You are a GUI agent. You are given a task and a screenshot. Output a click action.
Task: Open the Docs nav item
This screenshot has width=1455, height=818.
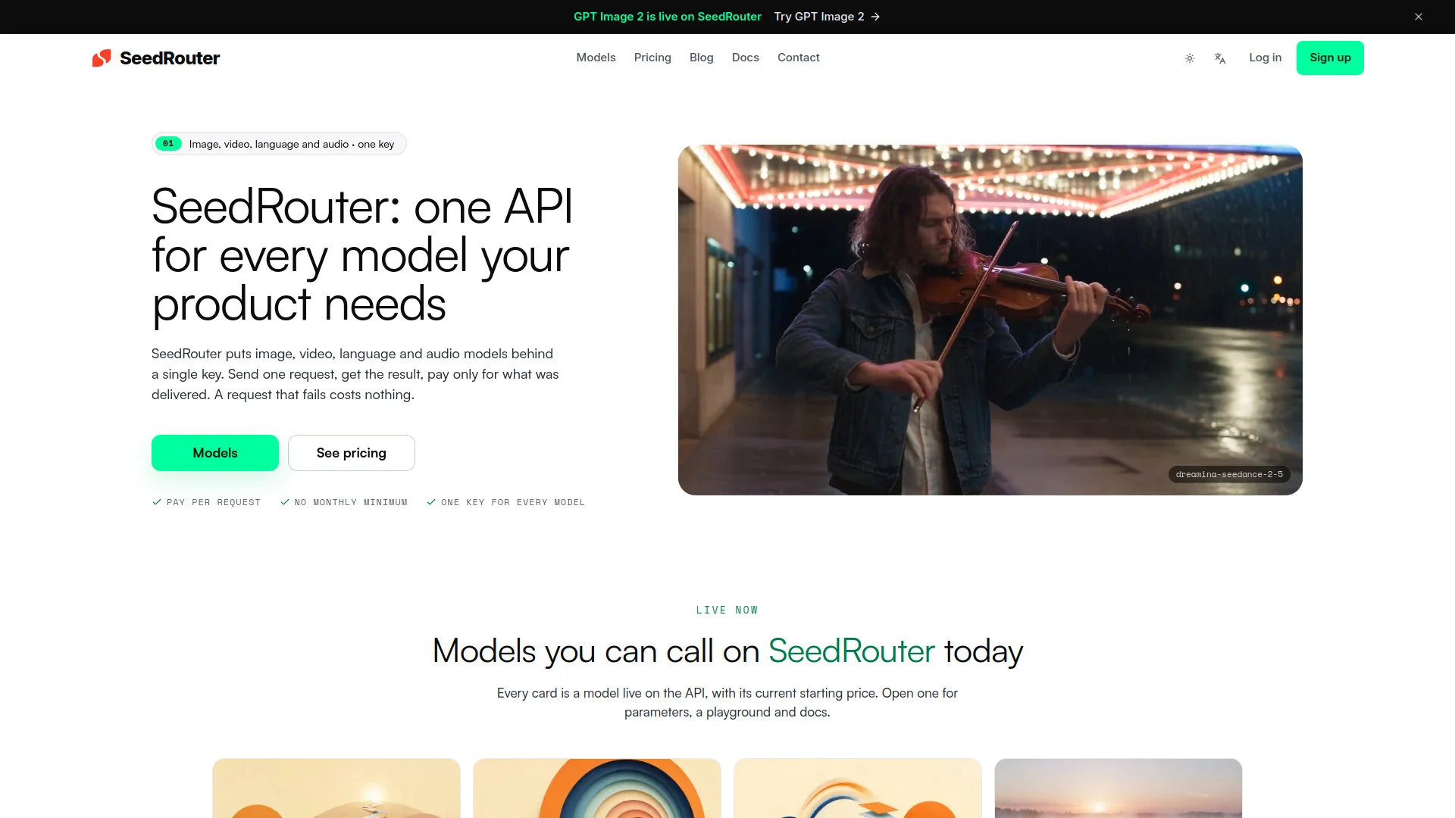746,58
